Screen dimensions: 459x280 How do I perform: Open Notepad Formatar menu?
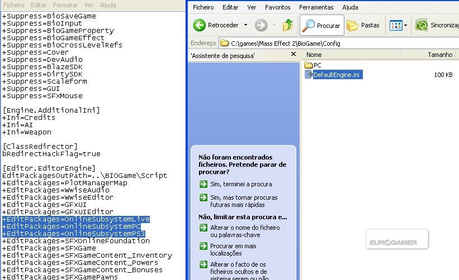65,5
